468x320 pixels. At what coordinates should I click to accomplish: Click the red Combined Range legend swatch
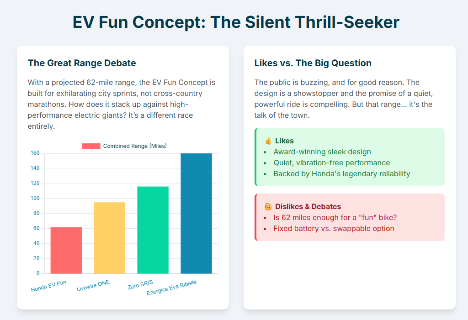coord(91,146)
